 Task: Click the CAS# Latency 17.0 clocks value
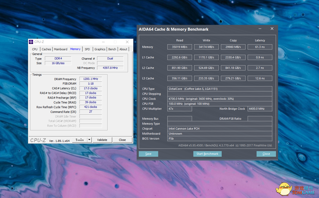[91, 88]
